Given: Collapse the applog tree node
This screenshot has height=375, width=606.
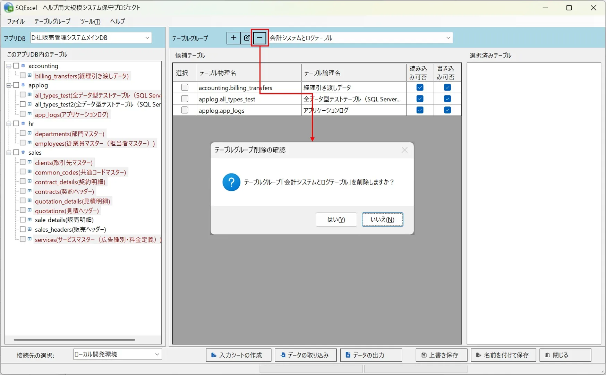Looking at the screenshot, I should (9, 85).
